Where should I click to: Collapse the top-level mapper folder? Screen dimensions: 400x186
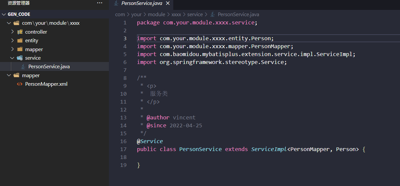(x=9, y=76)
